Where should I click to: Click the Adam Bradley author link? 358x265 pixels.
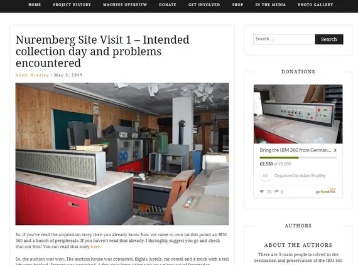click(32, 75)
